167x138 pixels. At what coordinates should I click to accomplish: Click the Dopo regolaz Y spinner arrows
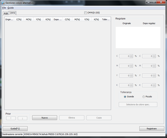click(154, 76)
